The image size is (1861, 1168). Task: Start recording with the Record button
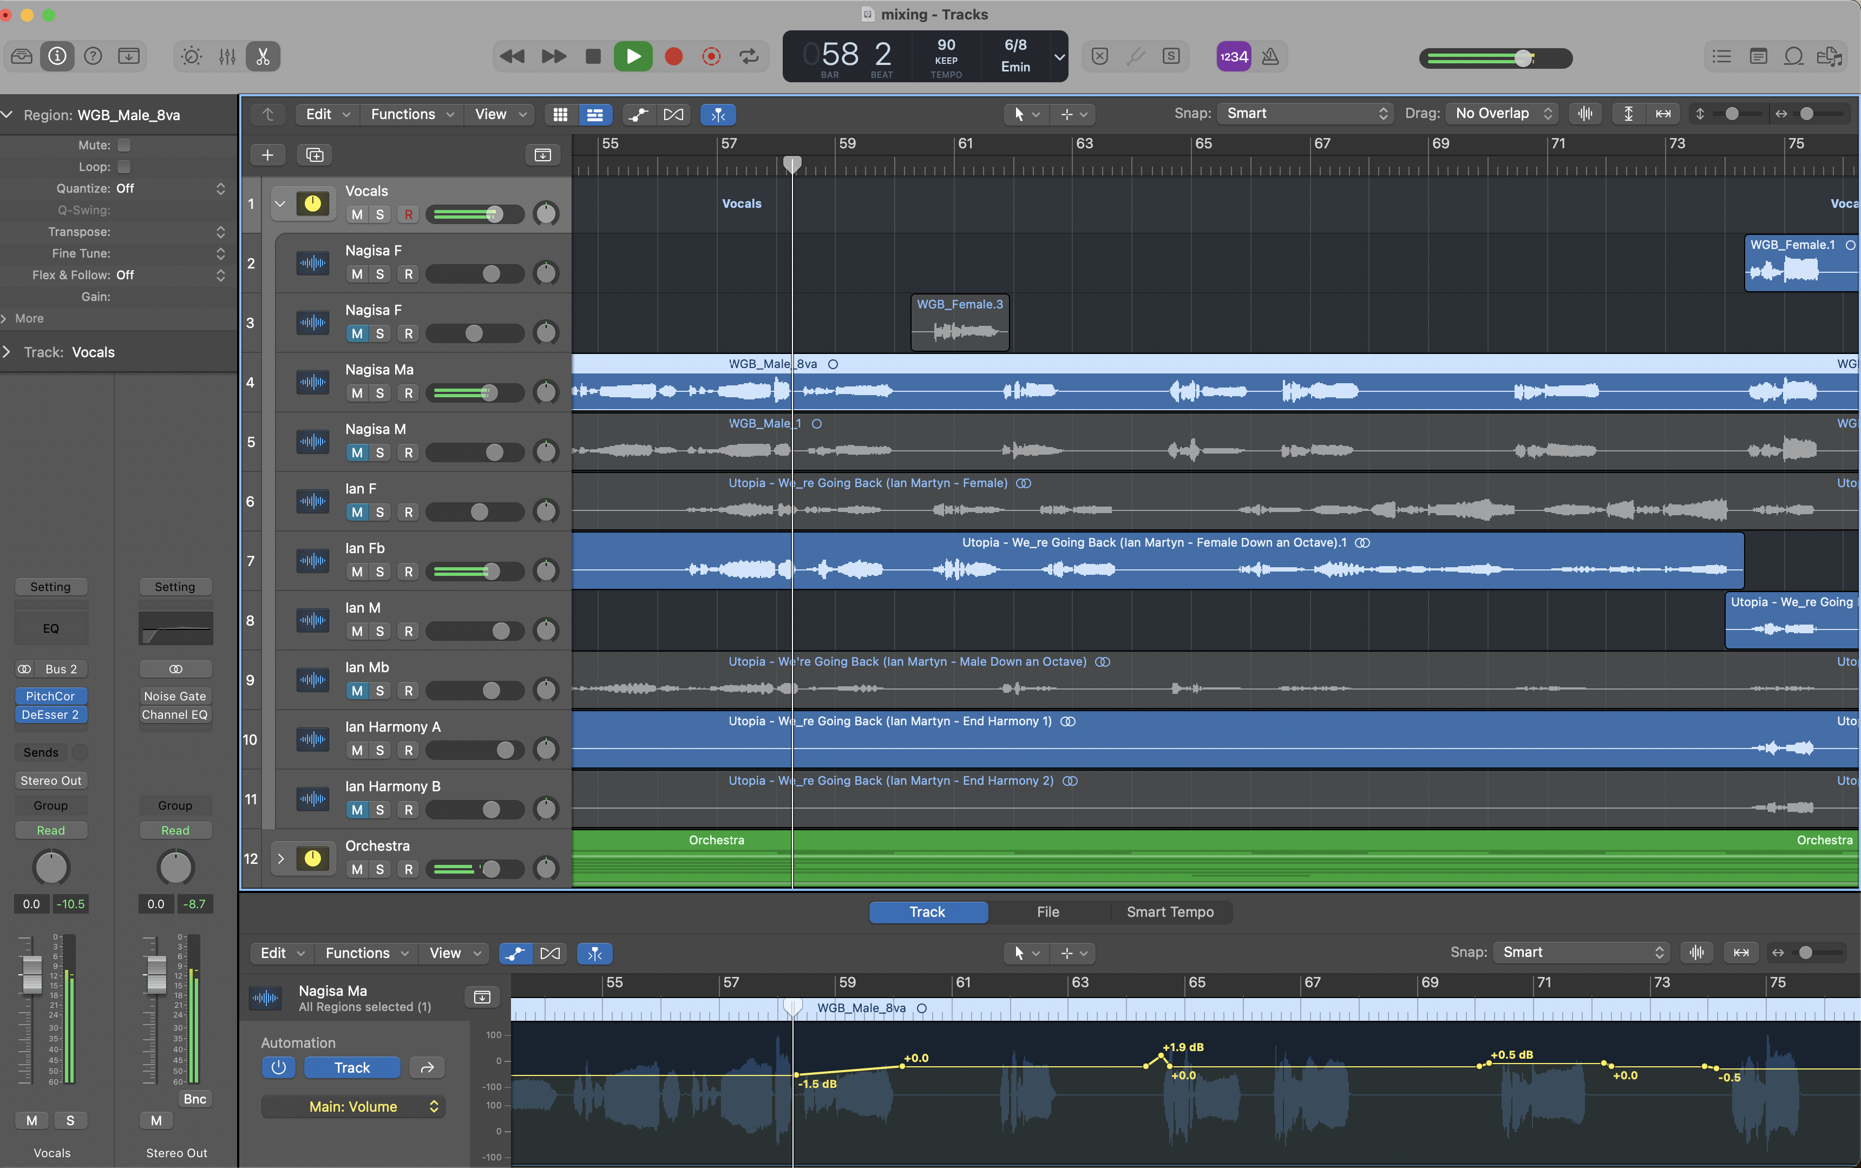click(x=673, y=56)
